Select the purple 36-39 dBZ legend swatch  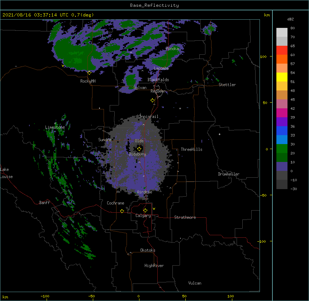(282, 122)
